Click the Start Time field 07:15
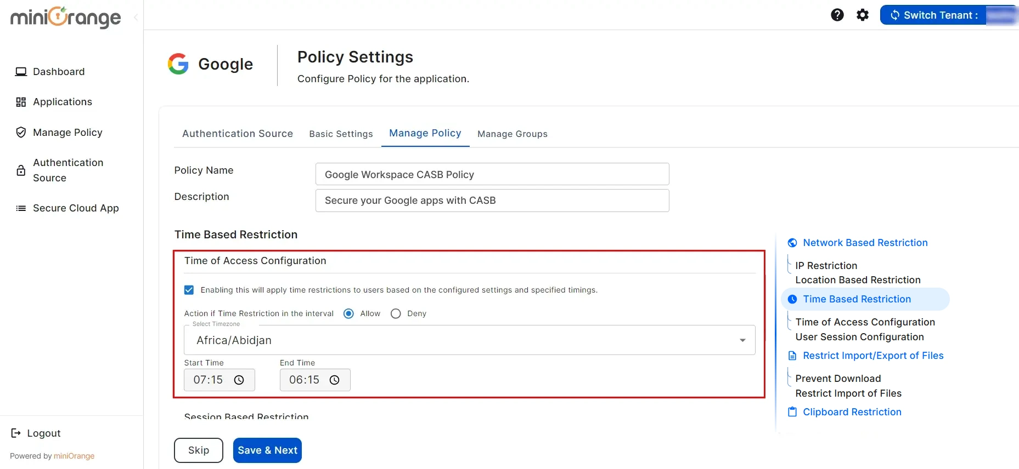The width and height of the screenshot is (1019, 469). (219, 380)
